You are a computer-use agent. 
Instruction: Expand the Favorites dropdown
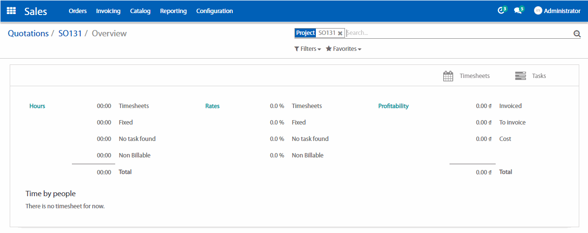(x=344, y=49)
